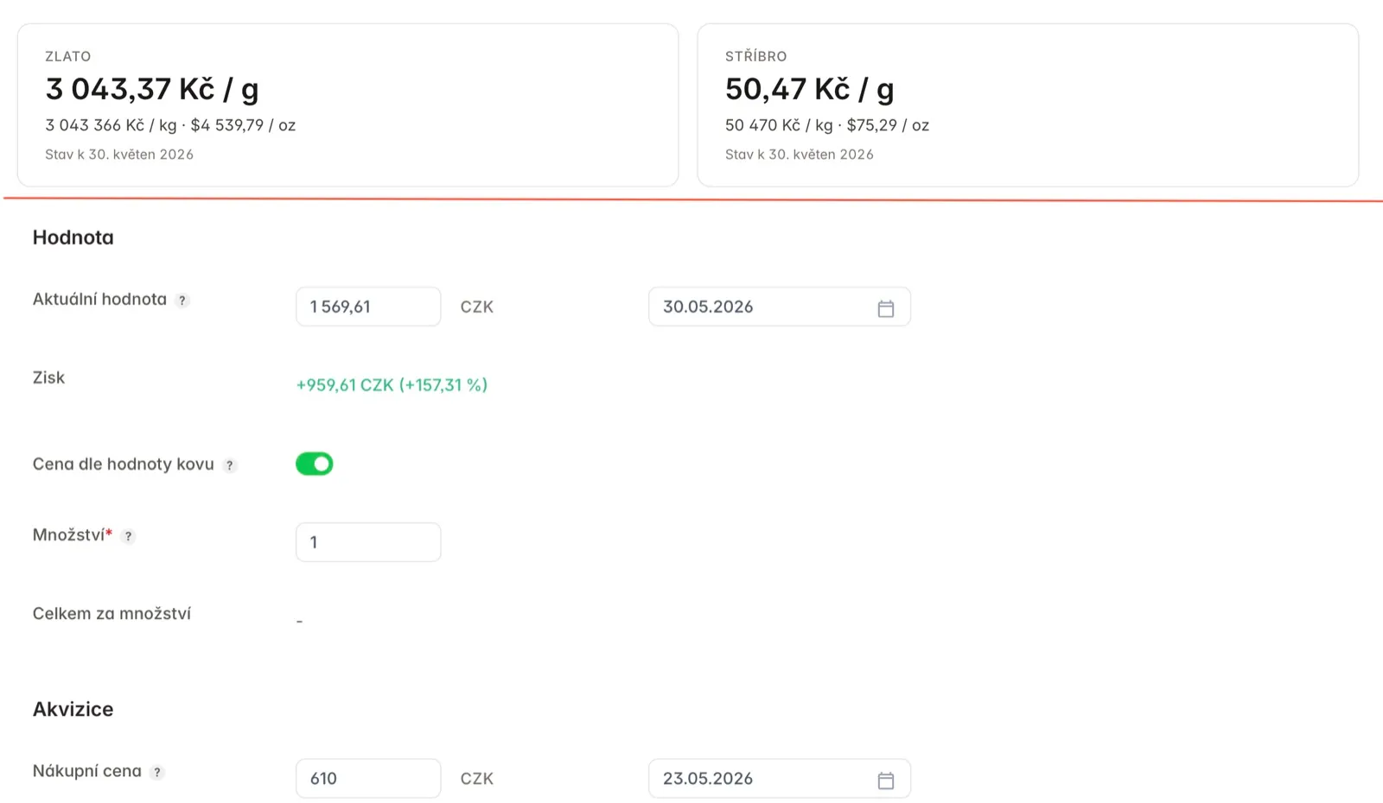Select gold price 3 043,37 Kč / g
Screen dimensions: 1383x803
click(x=152, y=89)
